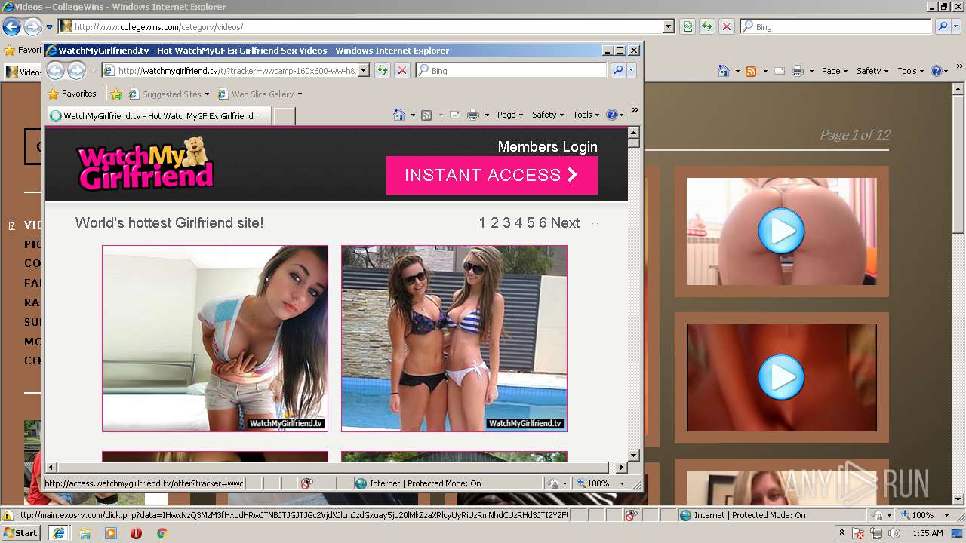966x543 pixels.
Task: Click popup horizontal scrollbar right arrow
Action: point(623,468)
